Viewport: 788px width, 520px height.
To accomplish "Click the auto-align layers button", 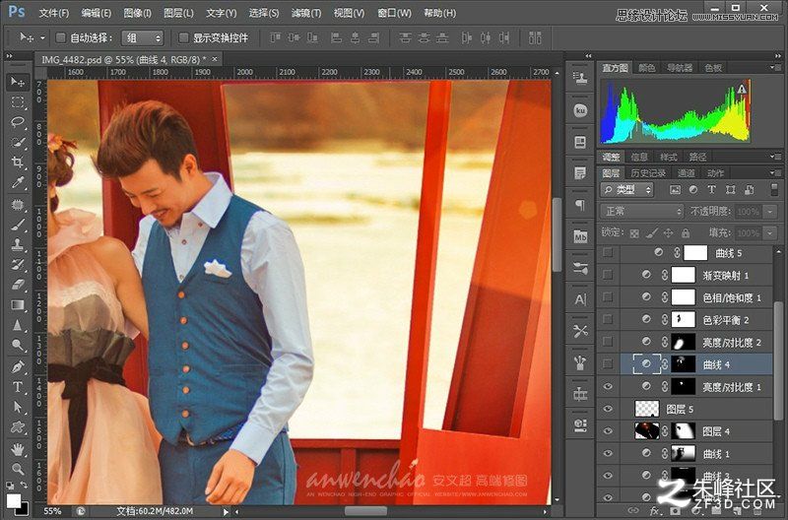I will pyautogui.click(x=535, y=37).
